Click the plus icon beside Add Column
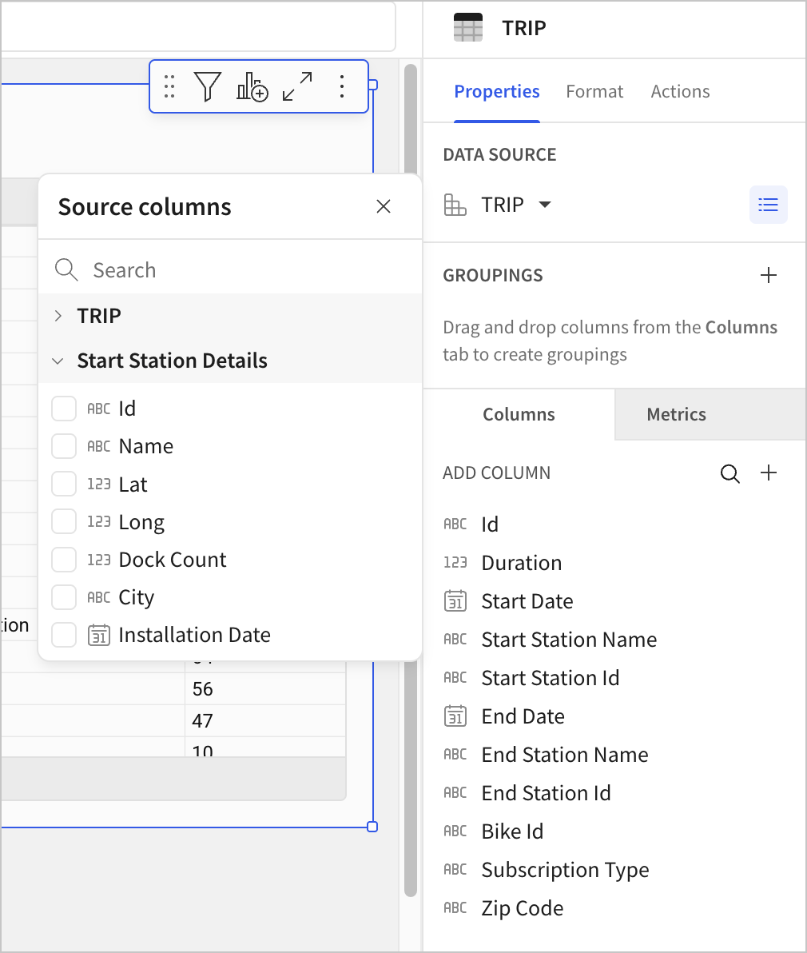The height and width of the screenshot is (953, 807). (768, 473)
